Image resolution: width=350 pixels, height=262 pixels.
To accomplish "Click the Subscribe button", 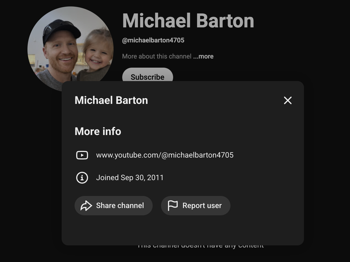I will point(148,75).
